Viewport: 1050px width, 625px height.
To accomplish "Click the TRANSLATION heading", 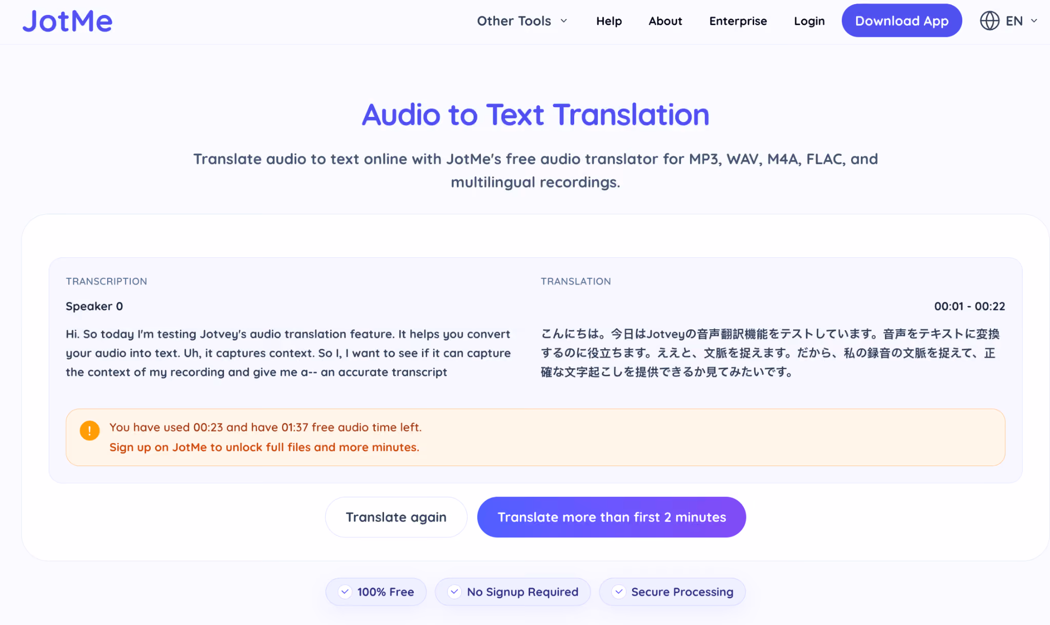I will coord(575,281).
